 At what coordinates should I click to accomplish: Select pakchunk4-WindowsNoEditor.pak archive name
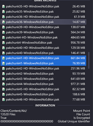point(29,43)
